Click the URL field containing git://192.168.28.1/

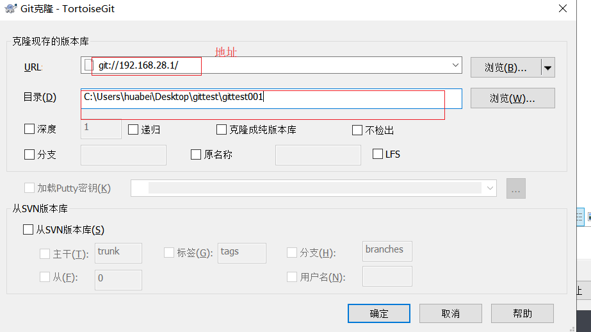coord(271,65)
